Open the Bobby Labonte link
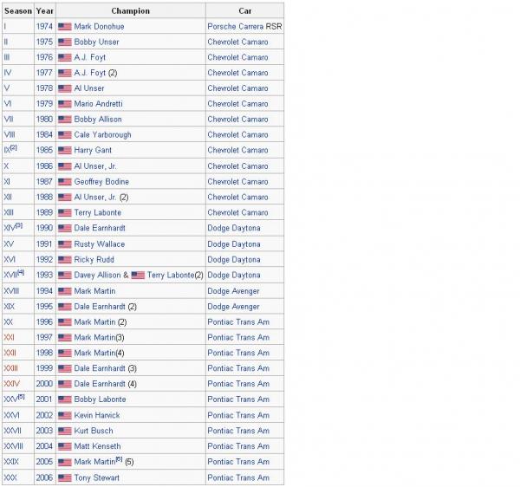 click(x=101, y=399)
